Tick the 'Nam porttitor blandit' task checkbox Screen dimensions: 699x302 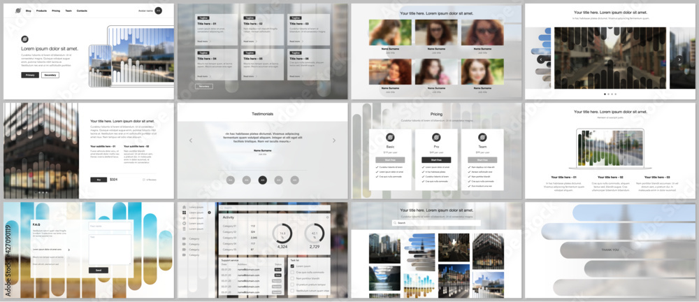click(292, 278)
